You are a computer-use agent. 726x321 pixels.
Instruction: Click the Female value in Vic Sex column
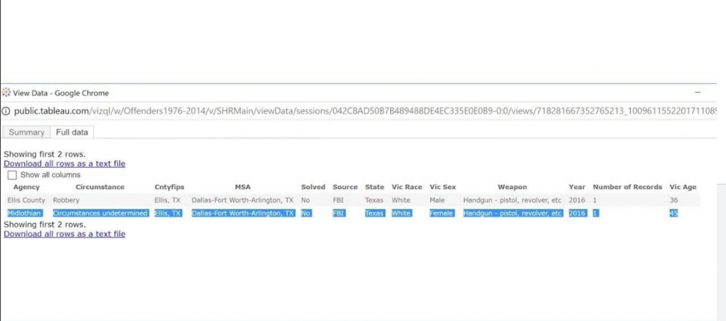(441, 213)
